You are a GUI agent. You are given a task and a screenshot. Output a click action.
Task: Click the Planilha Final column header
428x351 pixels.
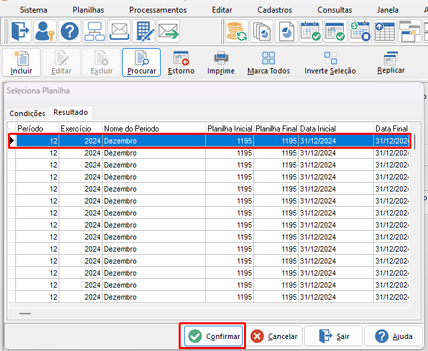(276, 128)
